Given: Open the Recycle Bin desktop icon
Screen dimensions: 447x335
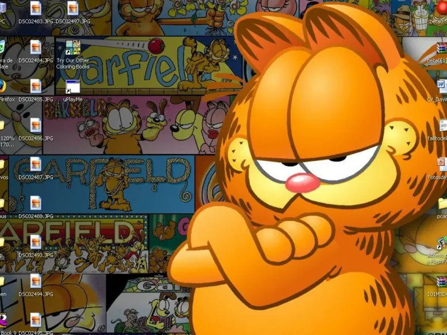Looking at the screenshot, I should pos(2,47).
